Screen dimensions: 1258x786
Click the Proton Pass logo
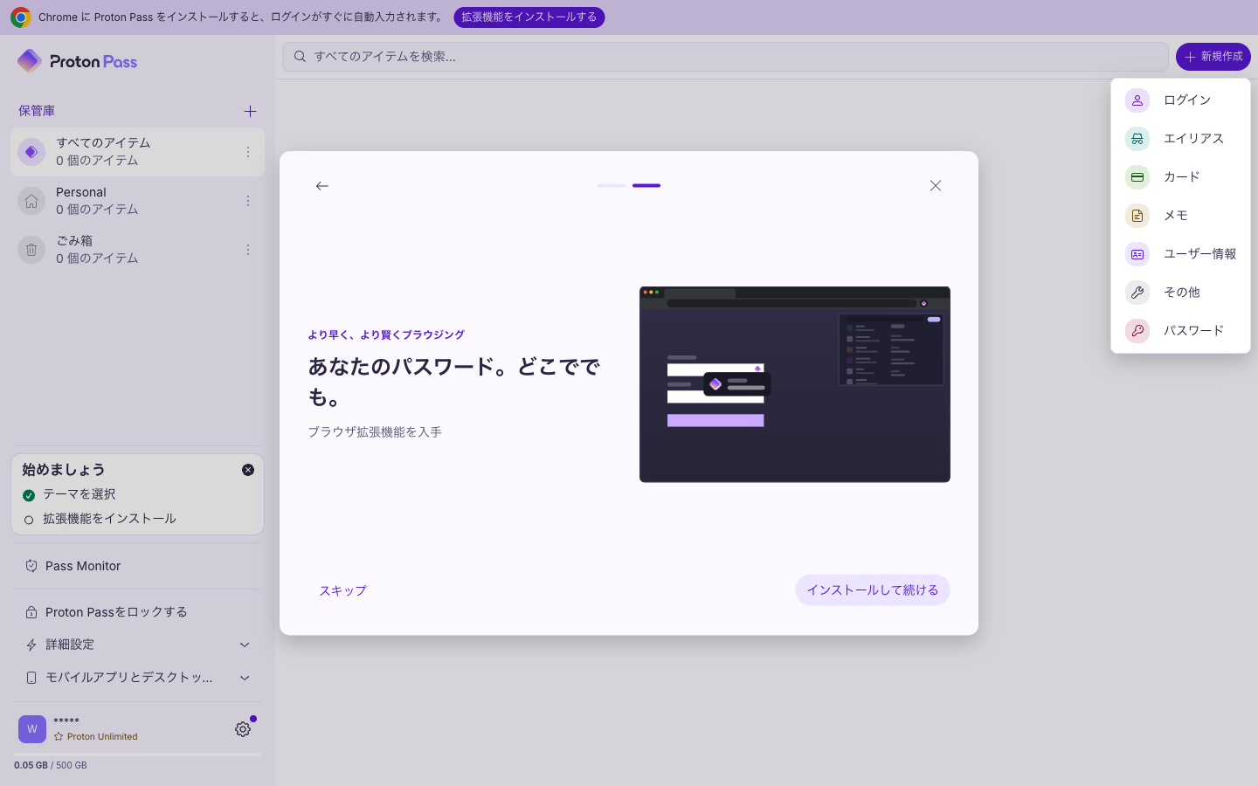77,61
